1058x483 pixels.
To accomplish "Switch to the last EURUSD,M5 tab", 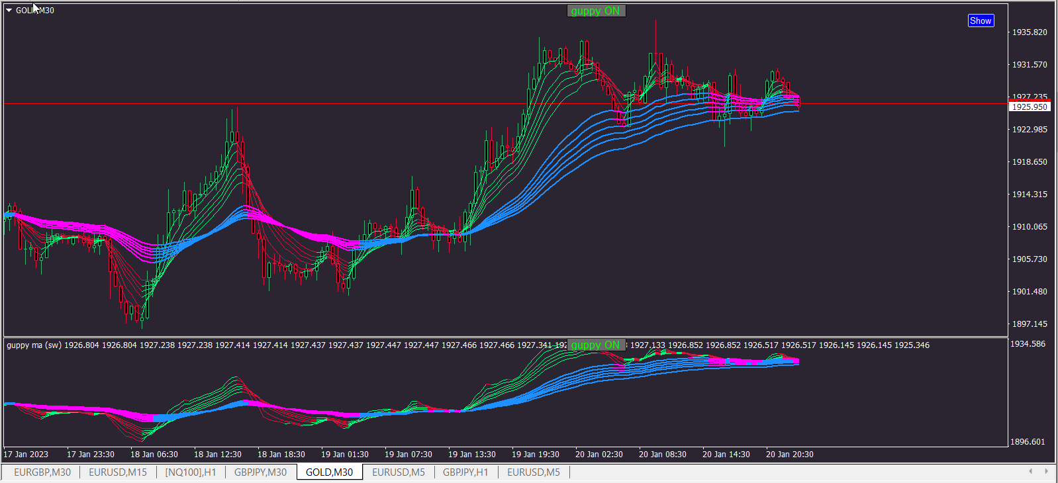I will [534, 472].
